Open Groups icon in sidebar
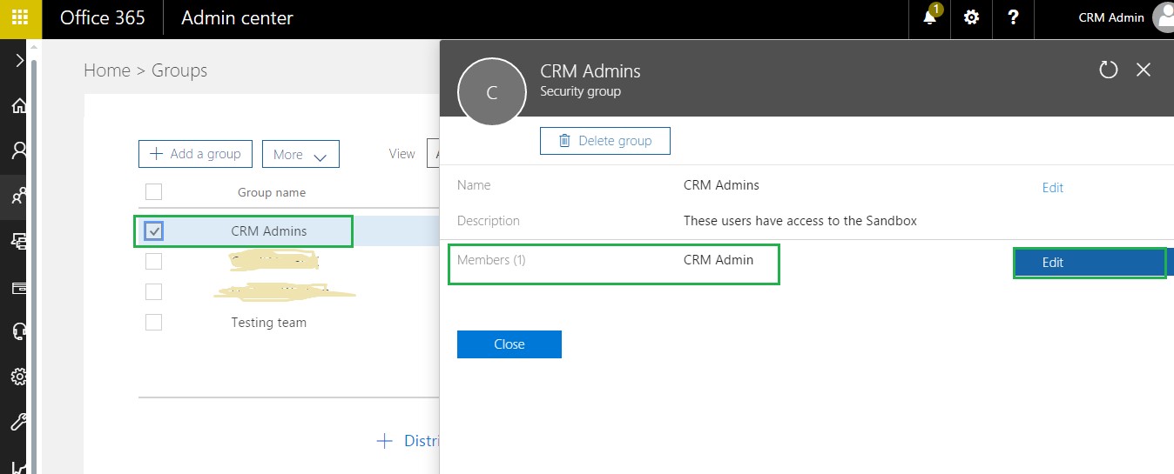Image resolution: width=1174 pixels, height=474 pixels. point(19,197)
